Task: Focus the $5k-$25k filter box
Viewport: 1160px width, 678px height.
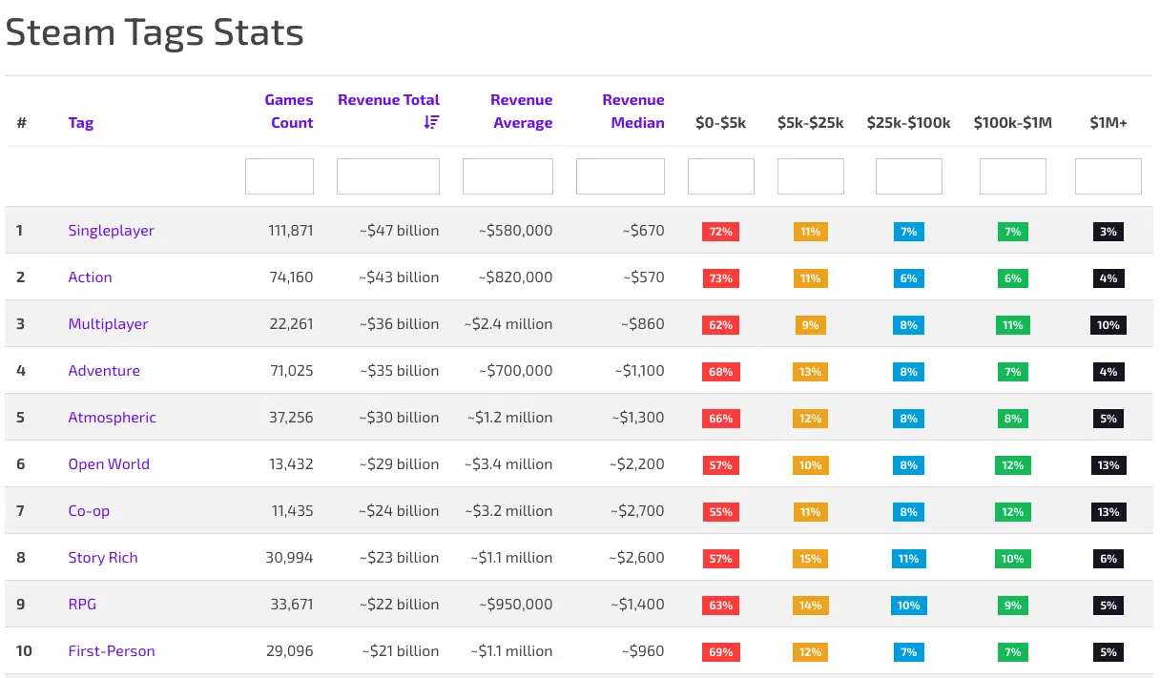Action: 811,176
